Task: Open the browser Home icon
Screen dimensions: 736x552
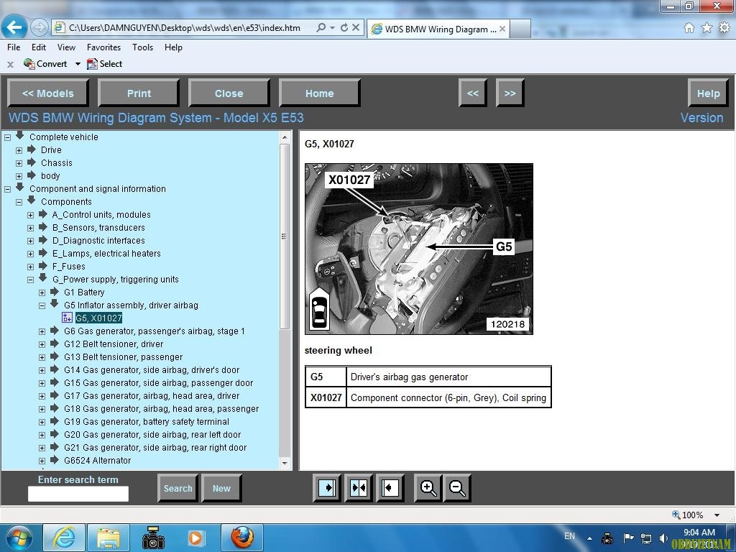Action: (x=689, y=28)
